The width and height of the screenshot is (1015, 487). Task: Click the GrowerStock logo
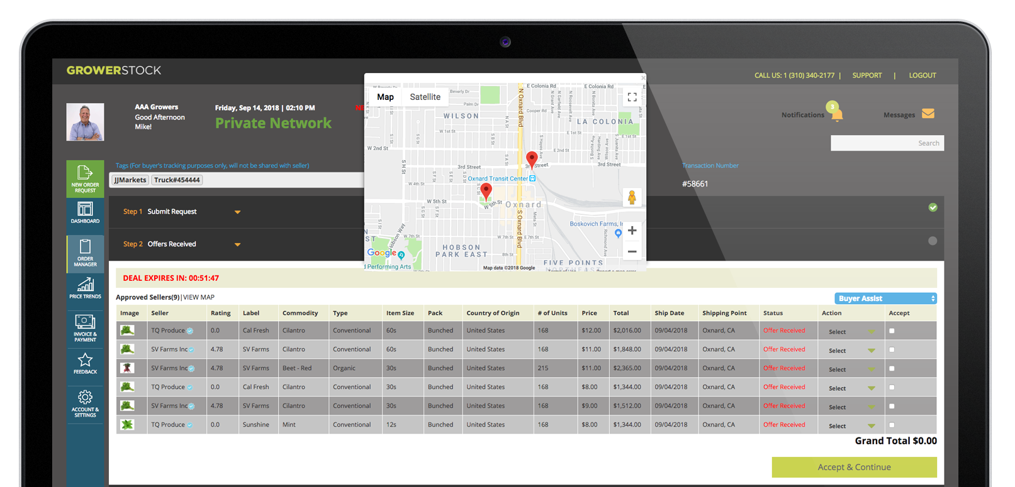click(x=114, y=70)
